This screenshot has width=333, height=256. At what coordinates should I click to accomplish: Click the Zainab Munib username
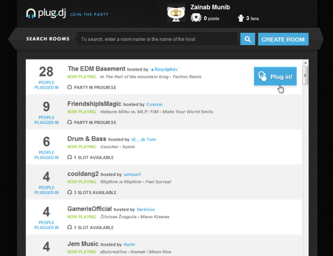pyautogui.click(x=210, y=7)
